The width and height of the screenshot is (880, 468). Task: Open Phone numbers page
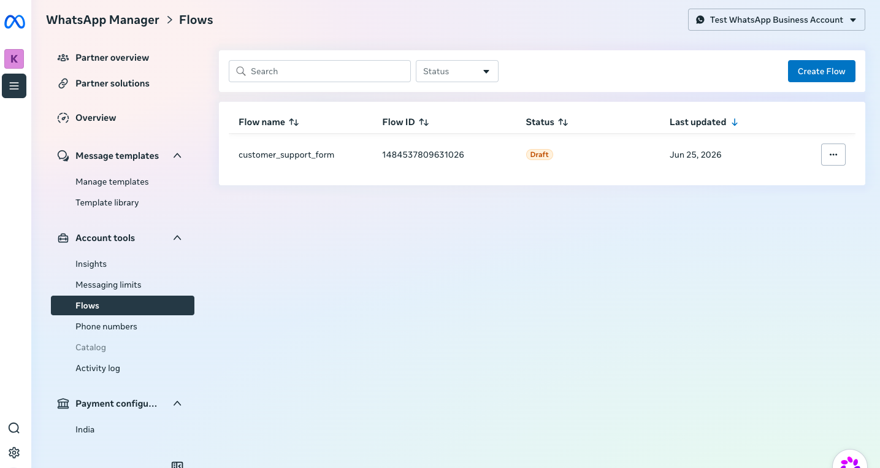point(106,326)
